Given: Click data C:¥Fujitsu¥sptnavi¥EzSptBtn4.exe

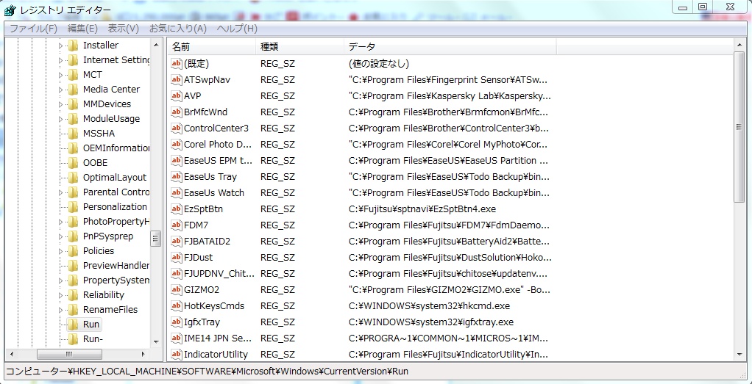Looking at the screenshot, I should point(422,209).
